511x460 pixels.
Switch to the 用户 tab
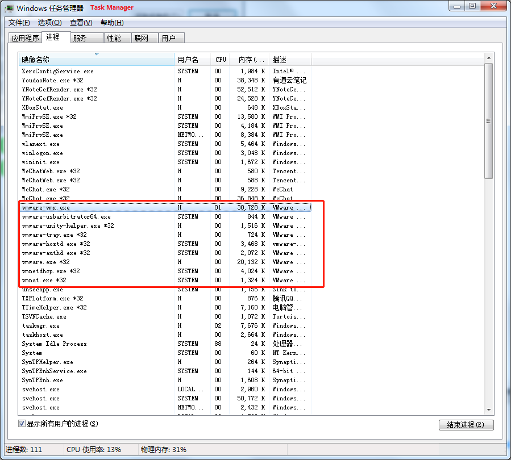click(x=172, y=38)
